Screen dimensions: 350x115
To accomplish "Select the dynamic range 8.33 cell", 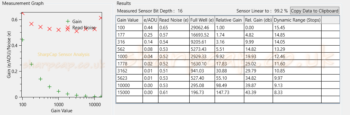I will tap(297, 92).
